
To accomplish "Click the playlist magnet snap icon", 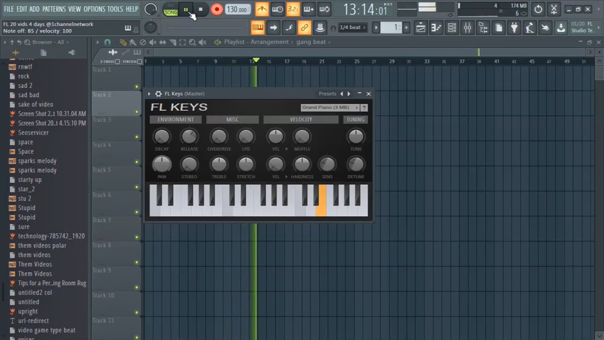I will click(x=108, y=42).
